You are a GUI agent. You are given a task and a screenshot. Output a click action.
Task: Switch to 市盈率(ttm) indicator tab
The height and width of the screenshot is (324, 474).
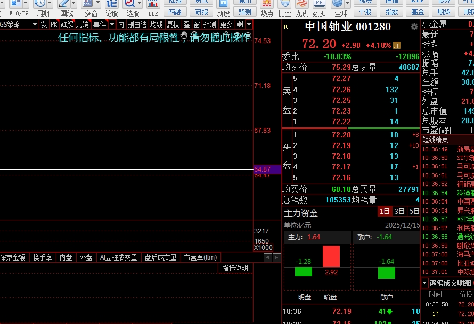[200, 257]
